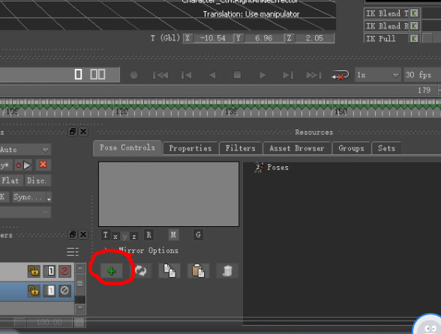Click the Update Pose refresh icon

(x=141, y=271)
